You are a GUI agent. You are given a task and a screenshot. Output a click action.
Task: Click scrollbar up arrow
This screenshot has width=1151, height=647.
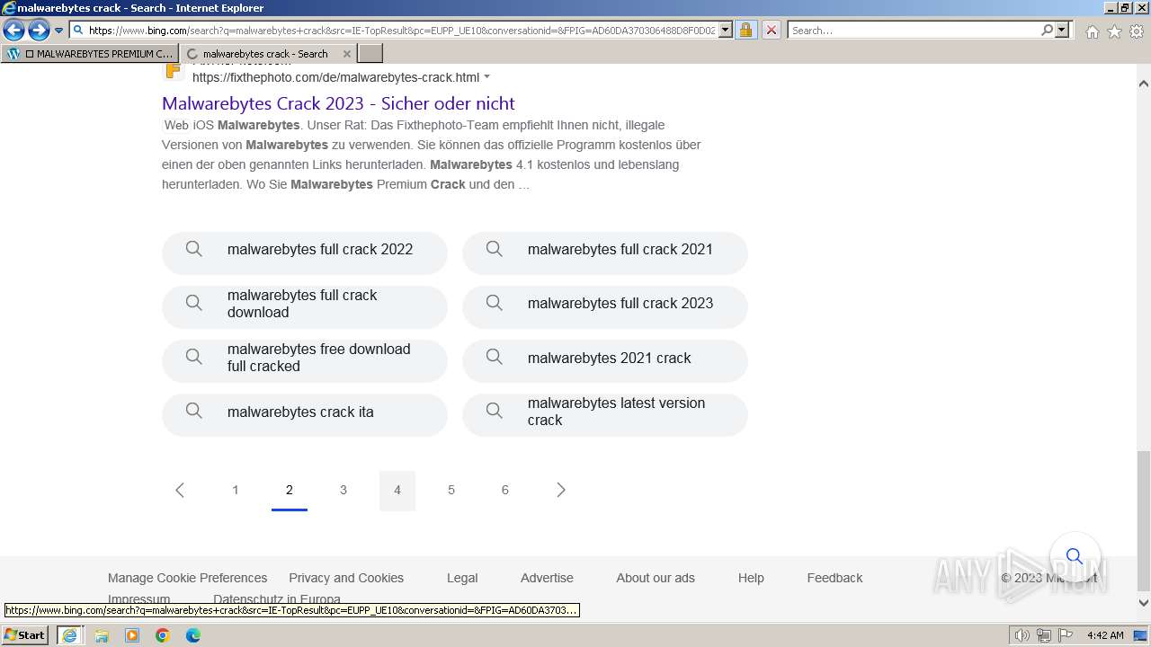(1144, 84)
